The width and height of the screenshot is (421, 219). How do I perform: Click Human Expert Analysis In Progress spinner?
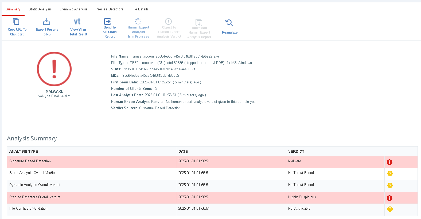click(138, 21)
